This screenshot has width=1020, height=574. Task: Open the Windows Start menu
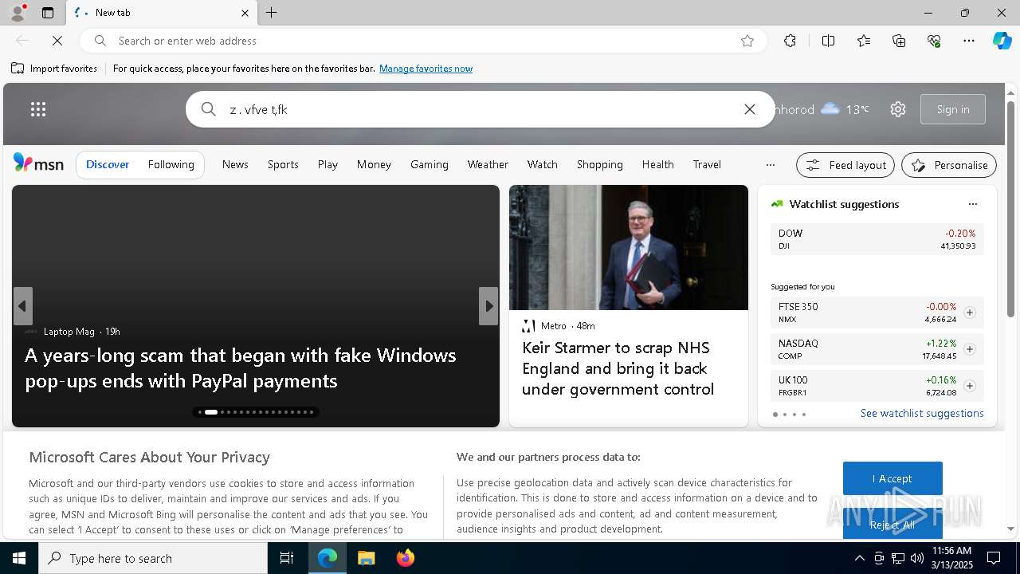(x=19, y=558)
